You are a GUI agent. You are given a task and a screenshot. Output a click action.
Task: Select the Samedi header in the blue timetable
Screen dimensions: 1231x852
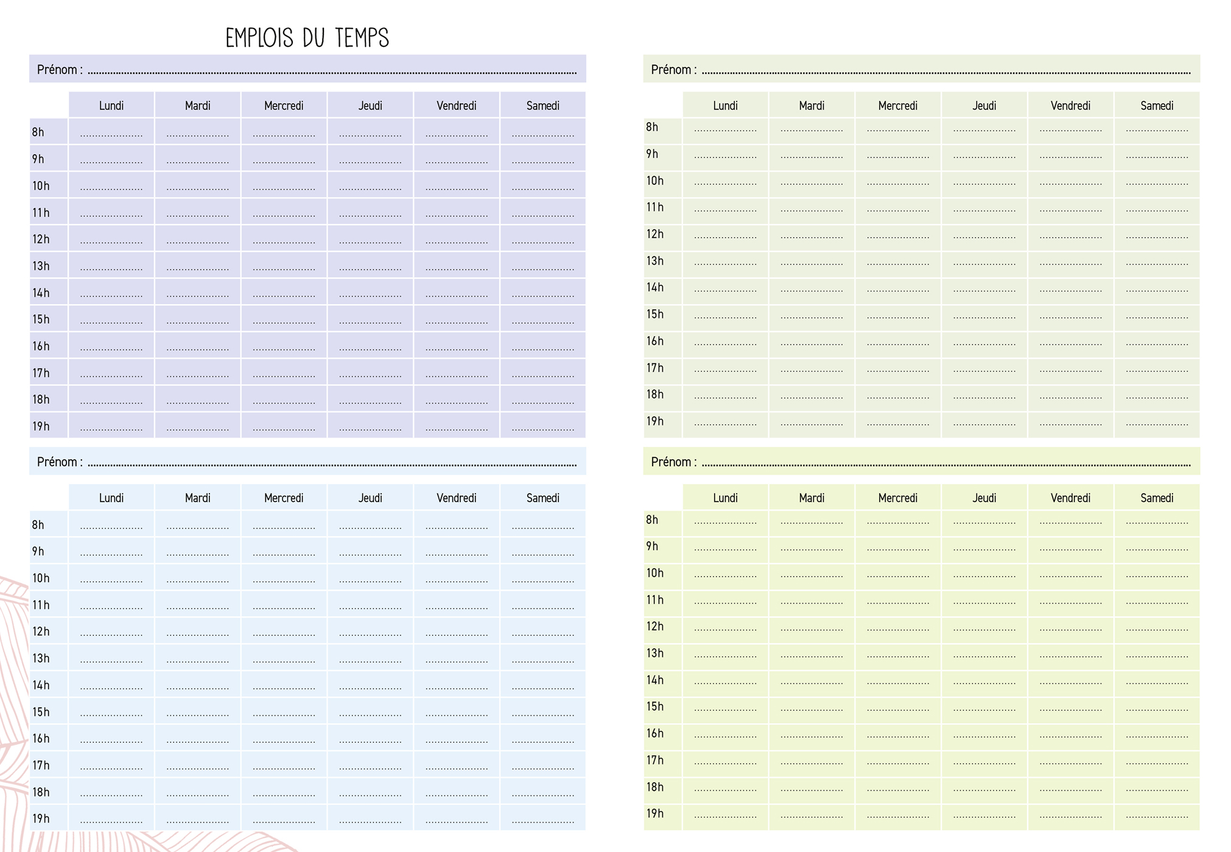pyautogui.click(x=542, y=498)
